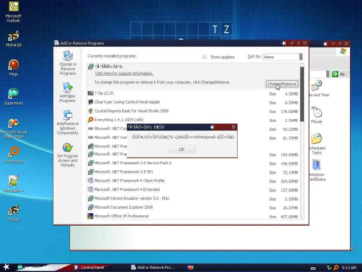Click the colorful taskbar program button
362x272 pixels.
(190, 268)
